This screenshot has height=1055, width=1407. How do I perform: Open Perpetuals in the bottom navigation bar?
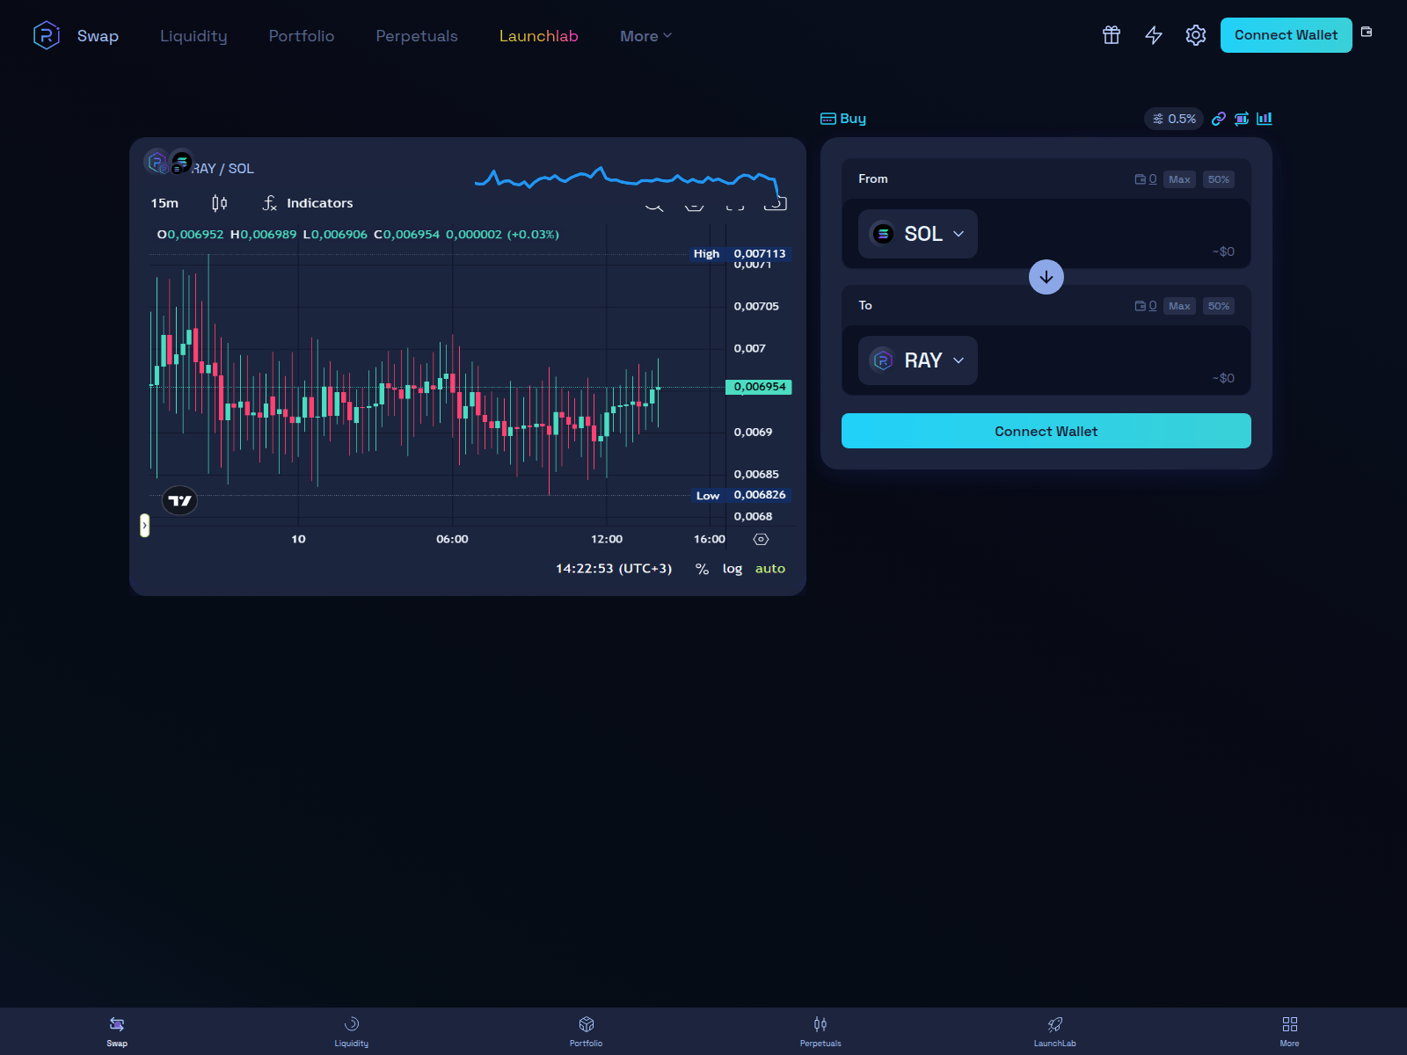coord(820,1030)
